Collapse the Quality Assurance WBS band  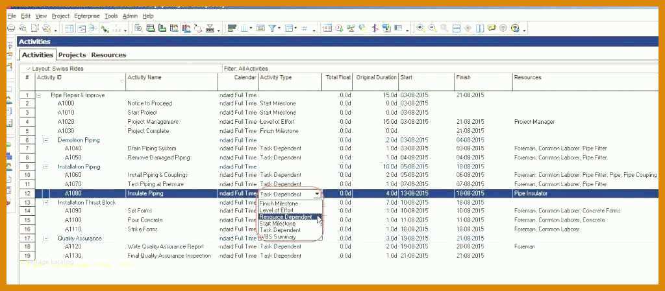[x=46, y=239]
